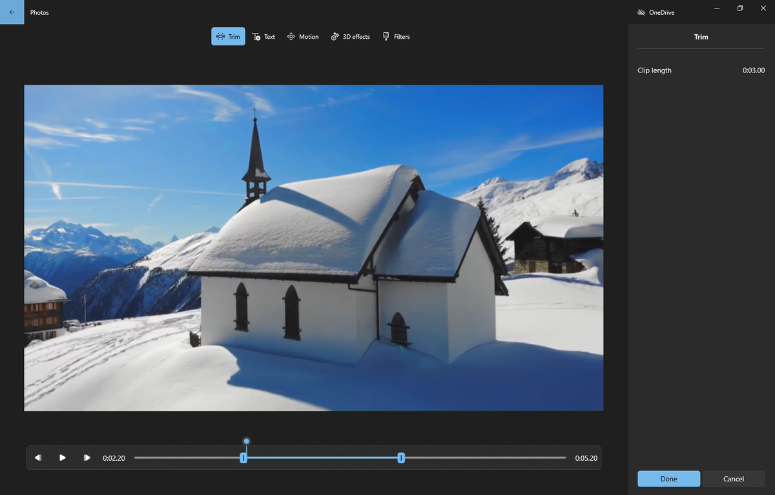Open the Filters tool
This screenshot has width=775, height=495.
(397, 36)
